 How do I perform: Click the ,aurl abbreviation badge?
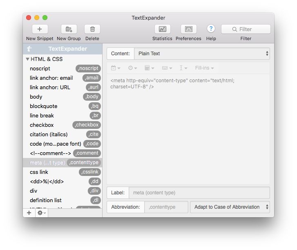pyautogui.click(x=93, y=87)
